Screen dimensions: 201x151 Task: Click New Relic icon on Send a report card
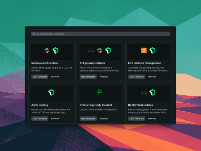[56, 50]
